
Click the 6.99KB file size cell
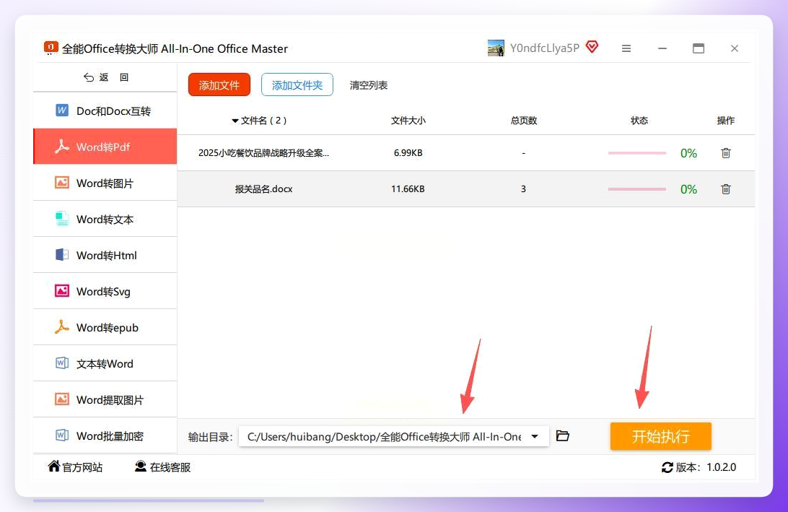408,153
